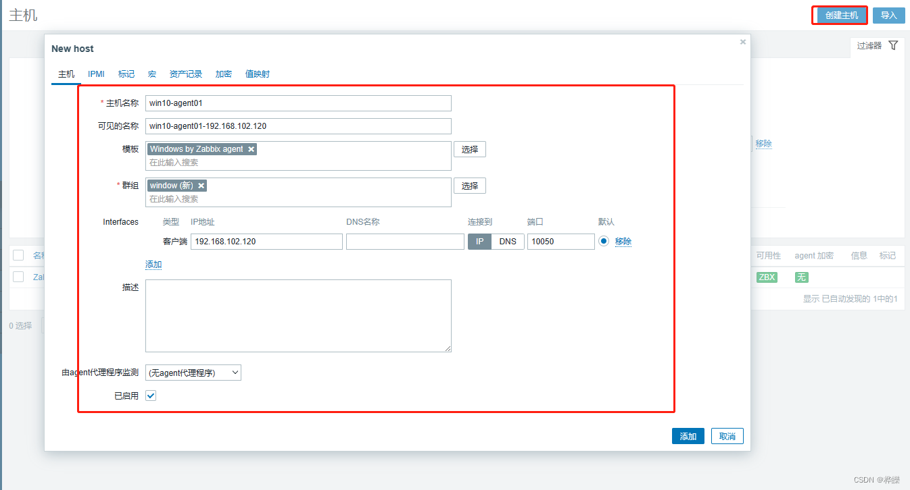Close the New host dialog with X

tap(743, 42)
